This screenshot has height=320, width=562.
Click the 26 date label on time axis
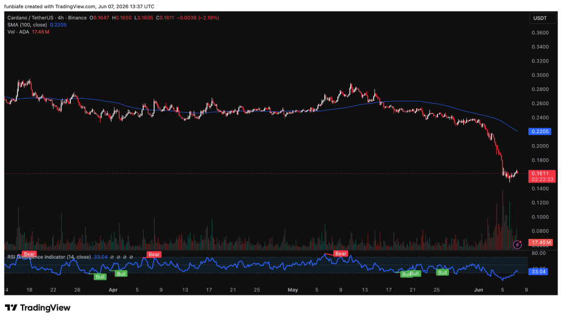click(77, 290)
